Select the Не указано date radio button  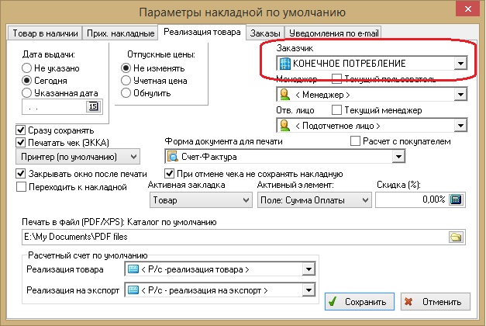point(27,68)
